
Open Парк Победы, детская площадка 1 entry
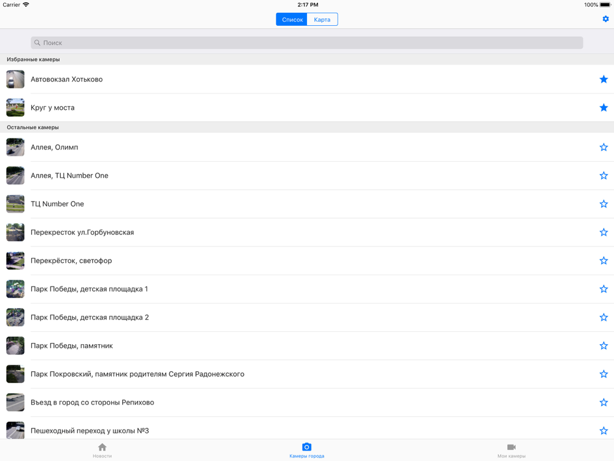tap(89, 289)
